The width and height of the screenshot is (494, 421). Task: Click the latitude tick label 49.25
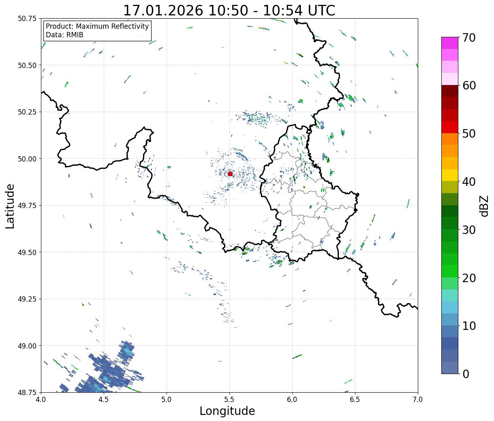click(27, 299)
